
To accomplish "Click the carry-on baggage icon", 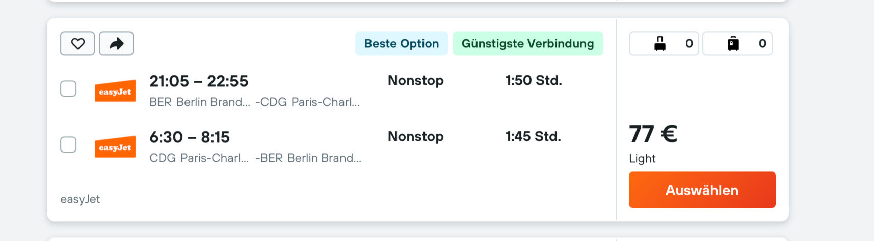I will click(660, 44).
